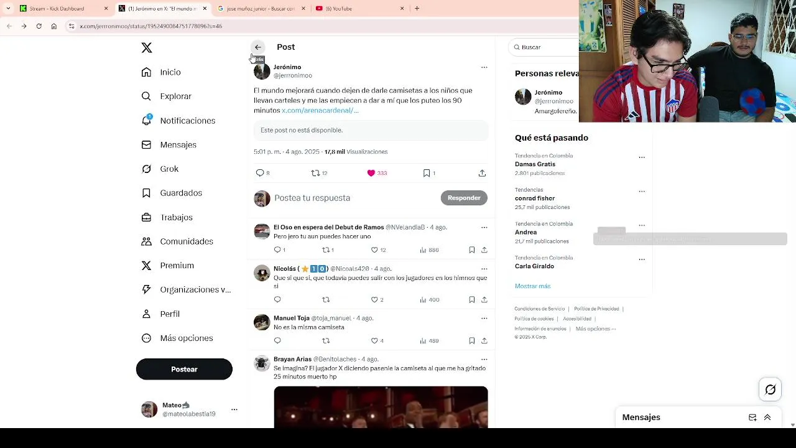Open Perfil page
The height and width of the screenshot is (448, 796).
coord(160,314)
